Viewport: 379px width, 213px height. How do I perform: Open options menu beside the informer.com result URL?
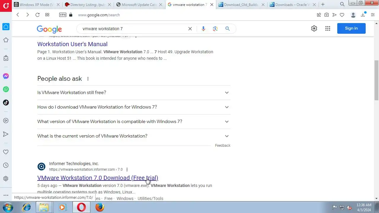click(x=127, y=170)
